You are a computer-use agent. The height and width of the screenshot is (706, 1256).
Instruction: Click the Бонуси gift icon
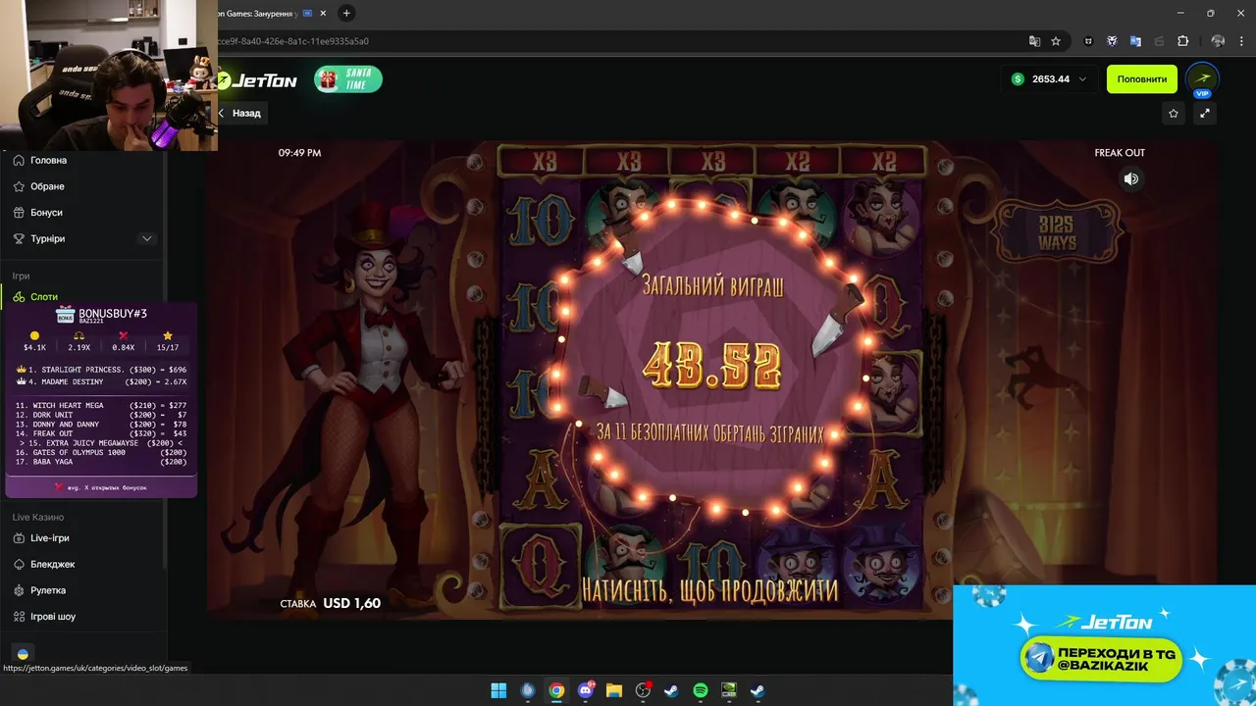click(x=19, y=213)
